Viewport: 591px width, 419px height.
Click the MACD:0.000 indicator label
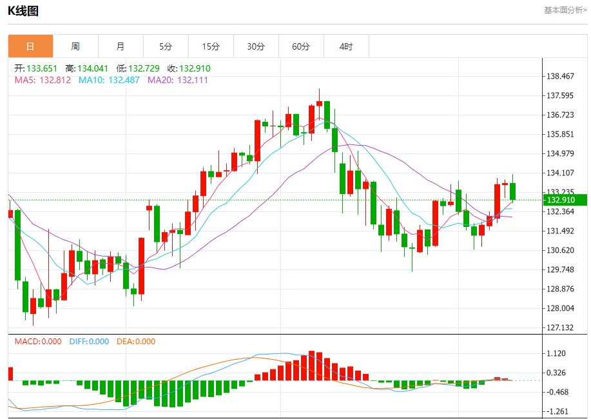[38, 341]
